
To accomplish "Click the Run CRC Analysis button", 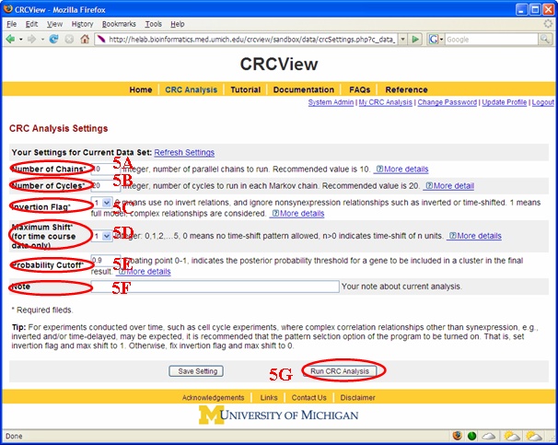I will coord(340,371).
